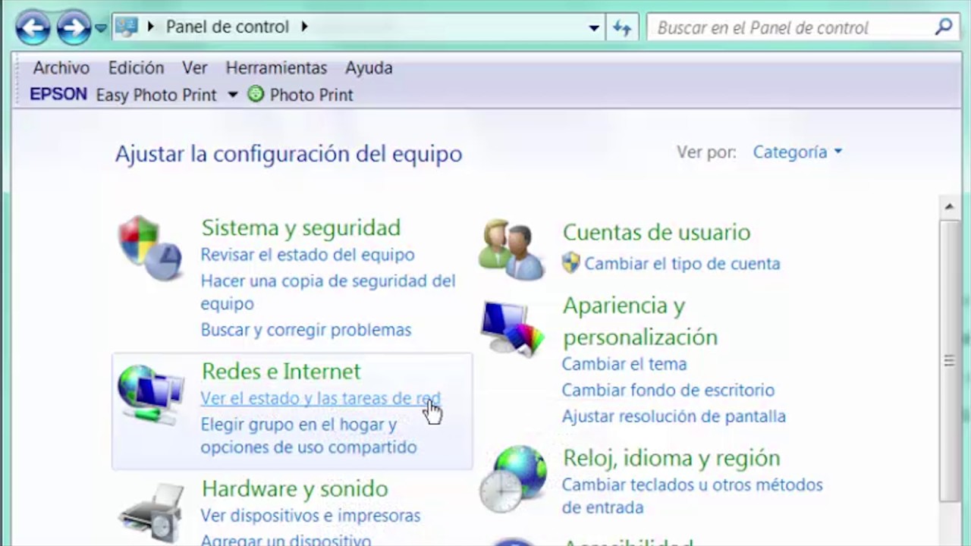Expand the address bar history dropdown arrow
This screenshot has height=546, width=971.
(x=594, y=28)
